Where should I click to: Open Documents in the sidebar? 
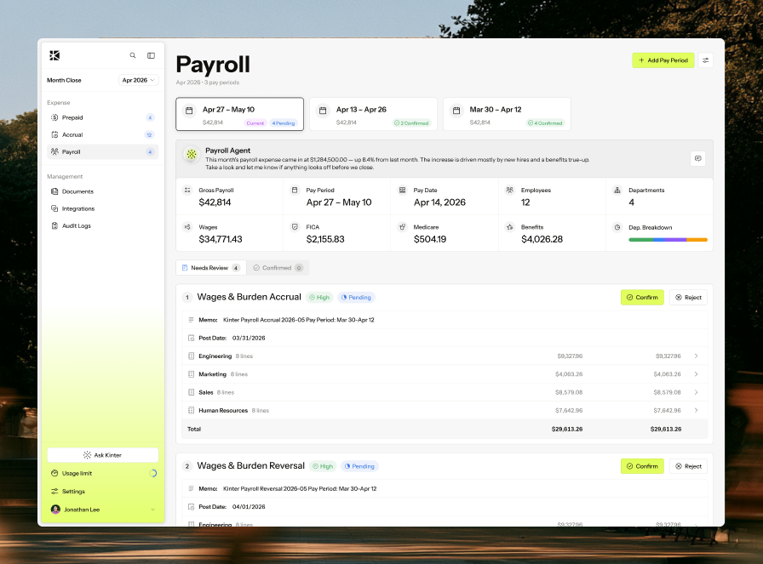103,191
